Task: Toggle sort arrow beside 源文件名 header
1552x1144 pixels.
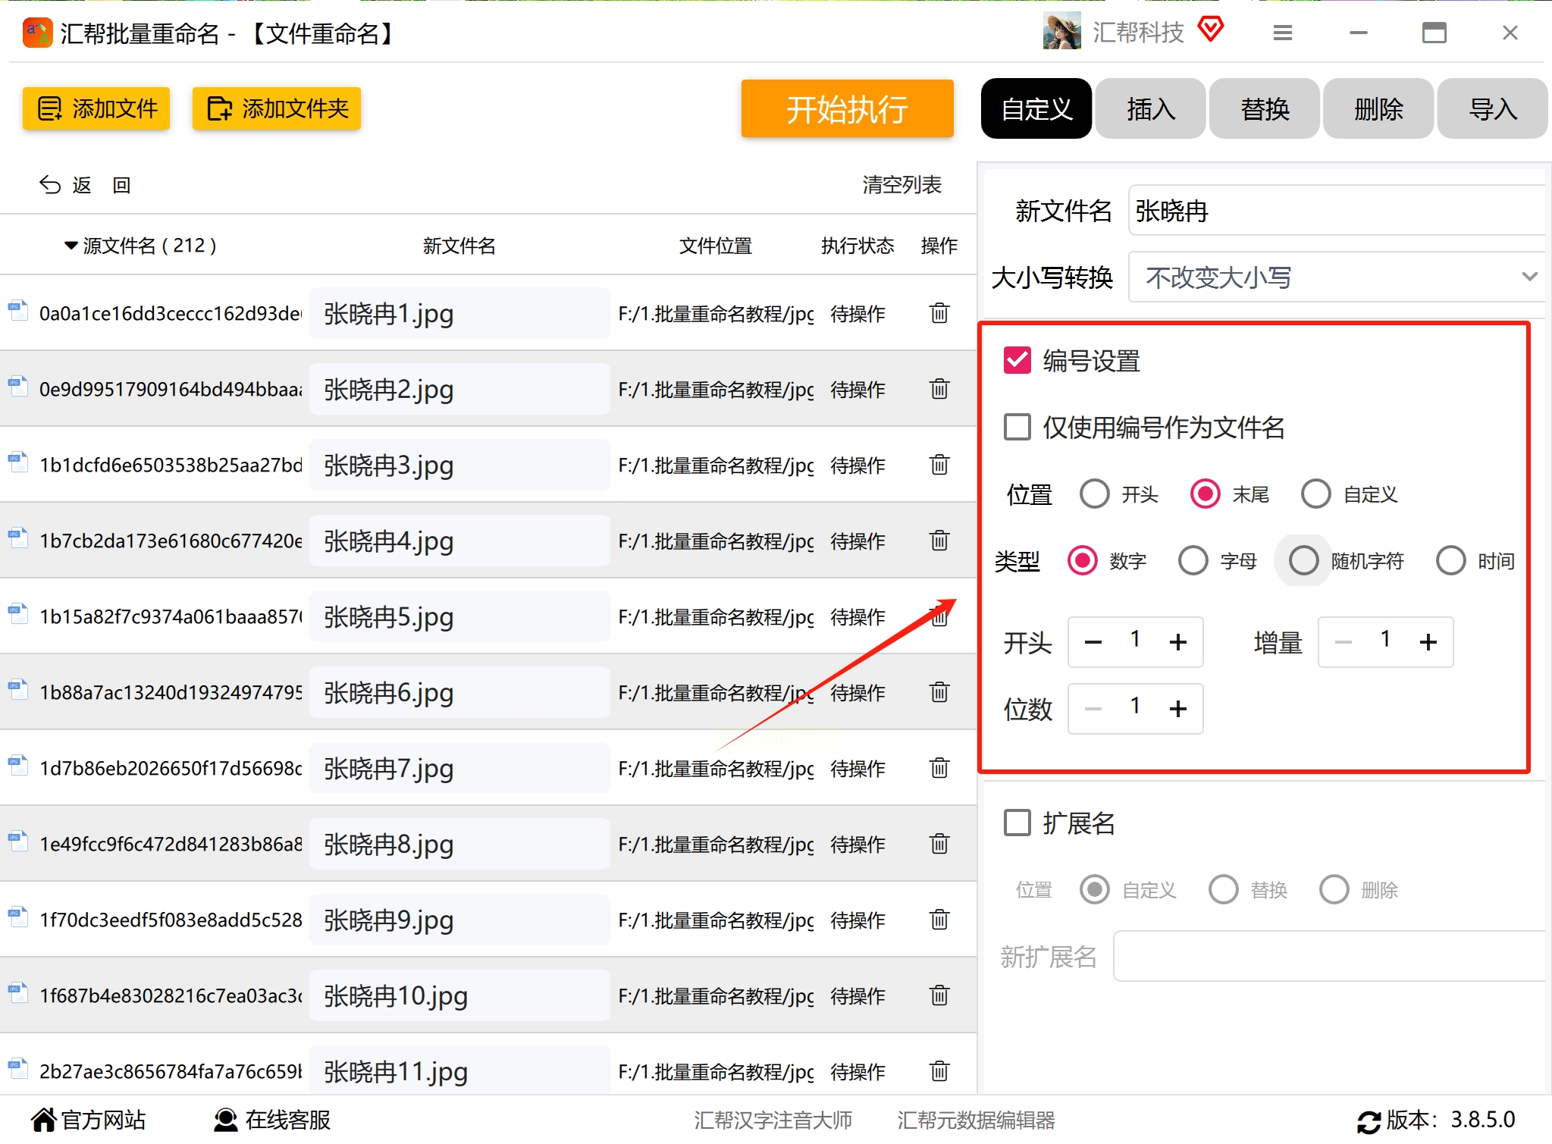Action: pyautogui.click(x=71, y=246)
